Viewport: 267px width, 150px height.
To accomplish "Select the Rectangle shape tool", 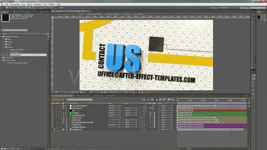I will pos(26,8).
